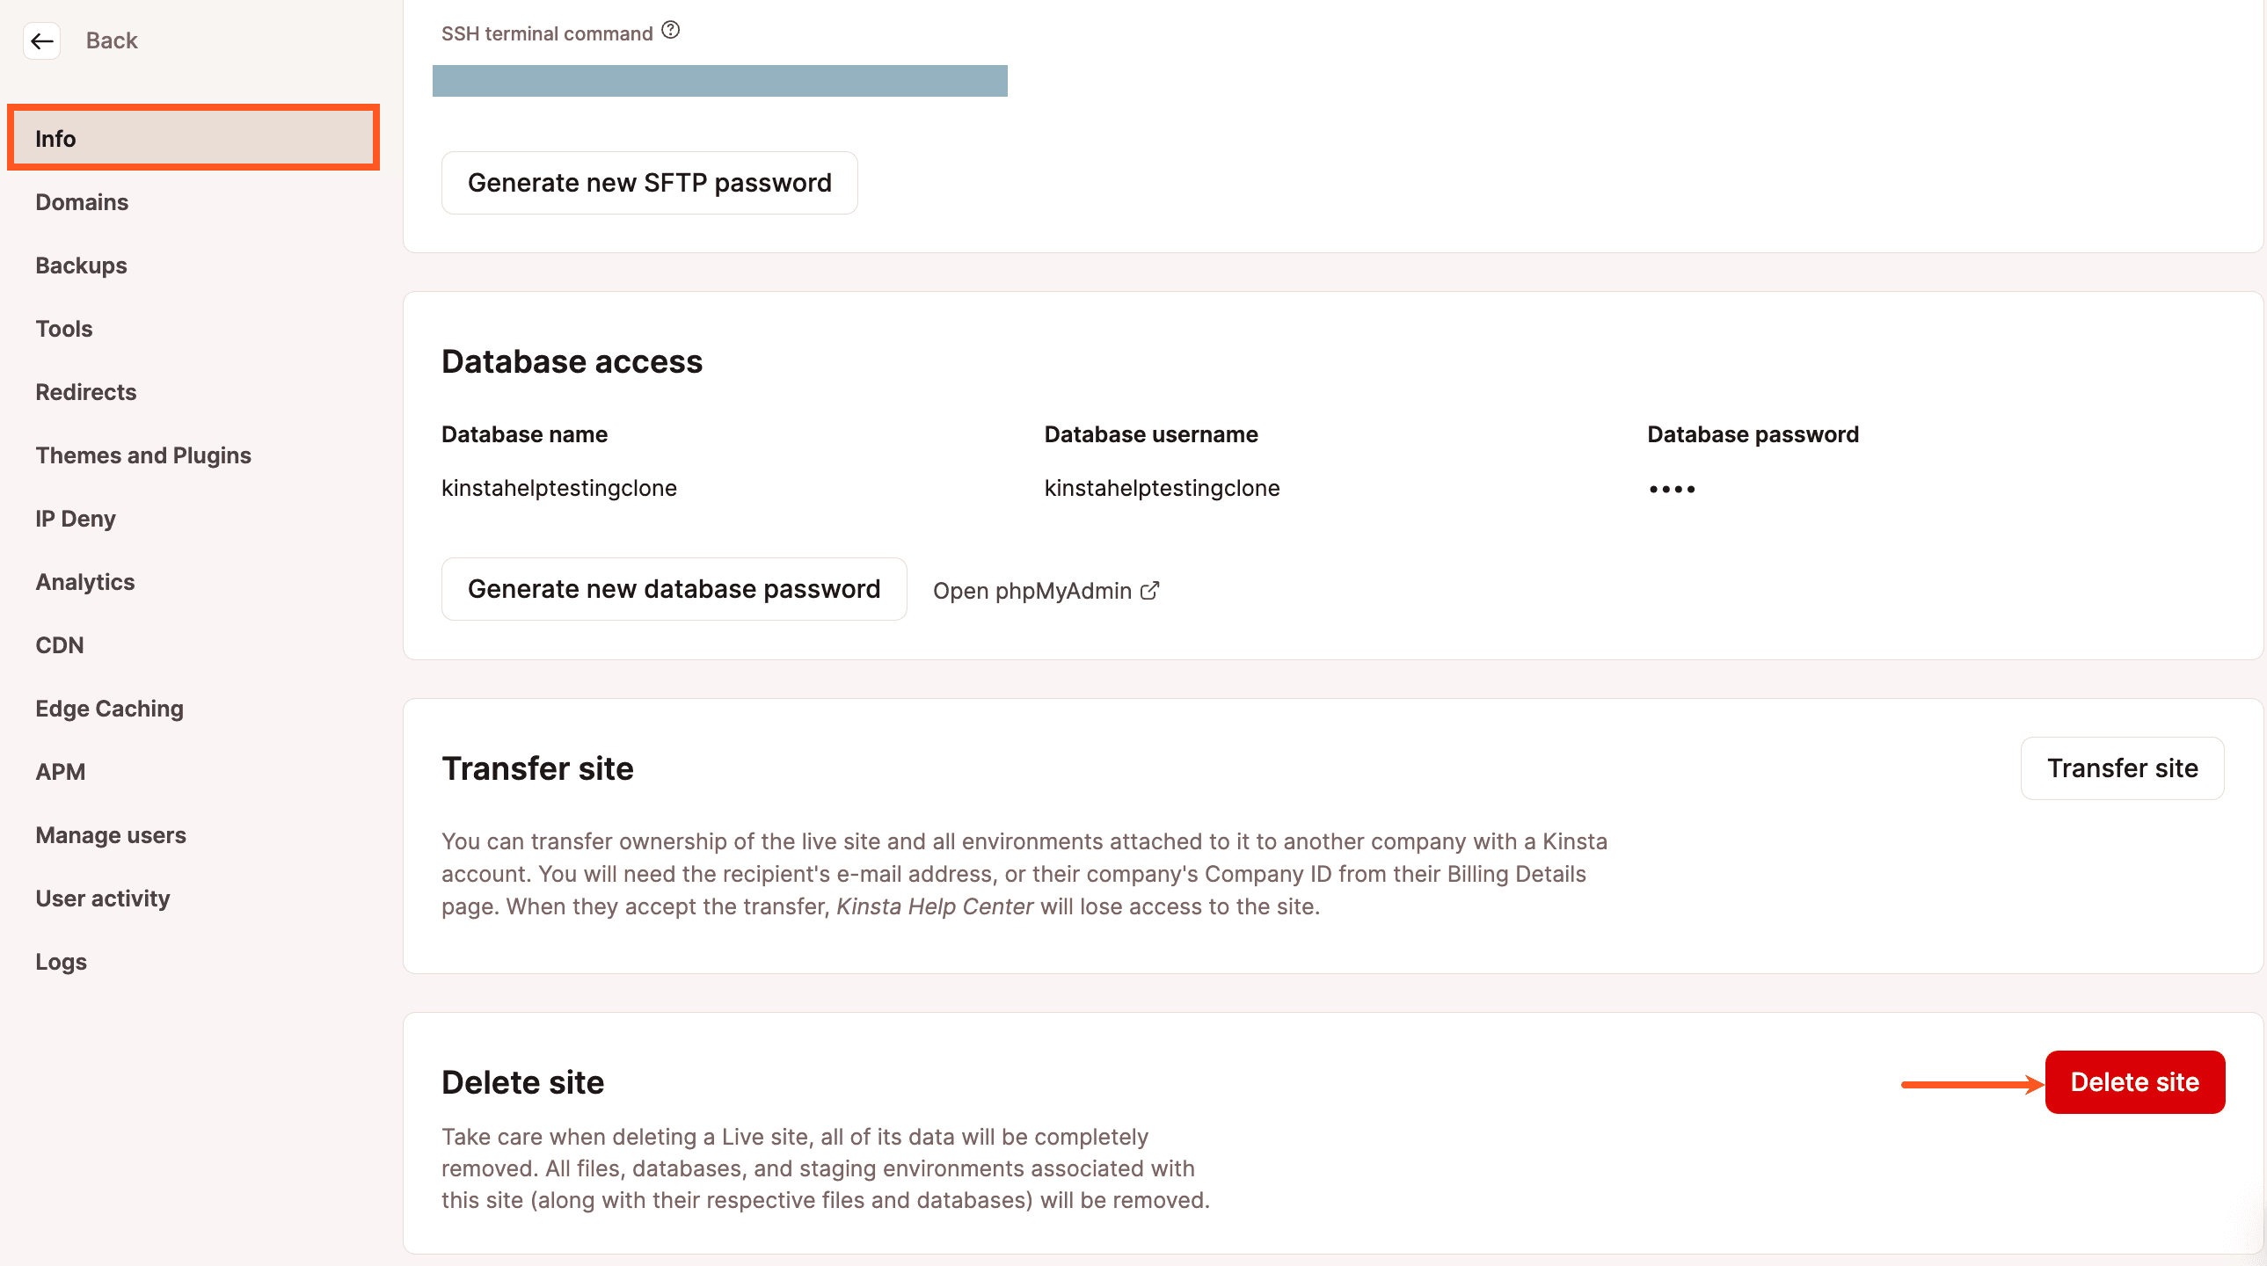Click the APM sidebar navigation icon

[59, 771]
